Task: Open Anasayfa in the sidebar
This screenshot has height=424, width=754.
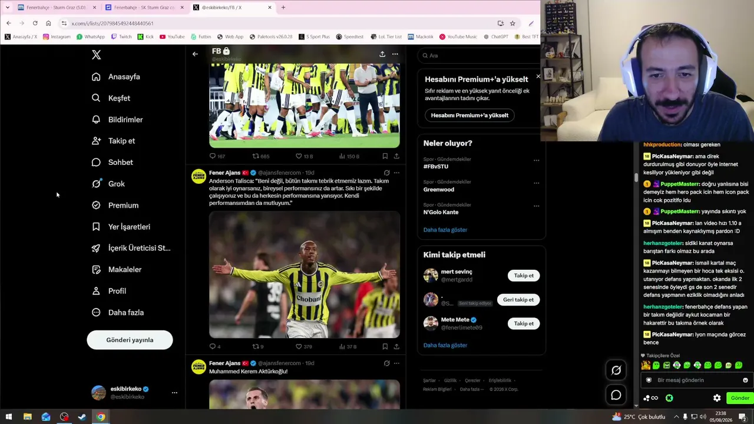Action: click(116, 77)
